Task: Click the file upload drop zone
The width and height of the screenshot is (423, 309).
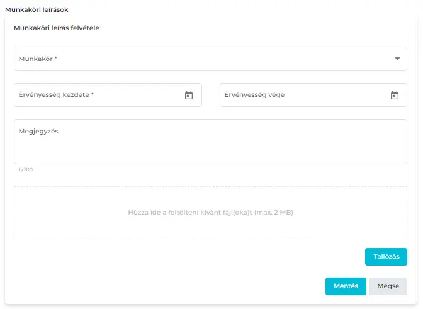Action: [210, 195]
